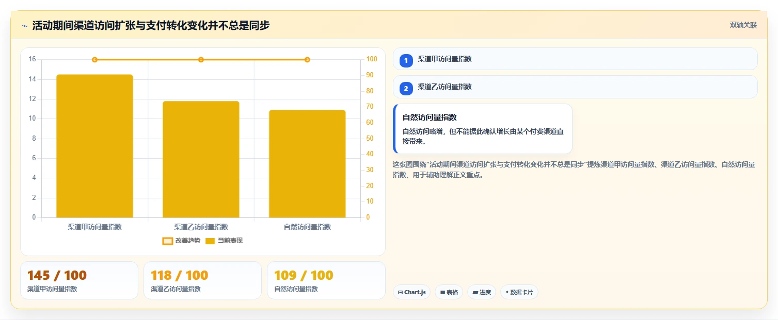Click the number 1 badge
Image resolution: width=778 pixels, height=320 pixels.
pos(406,61)
